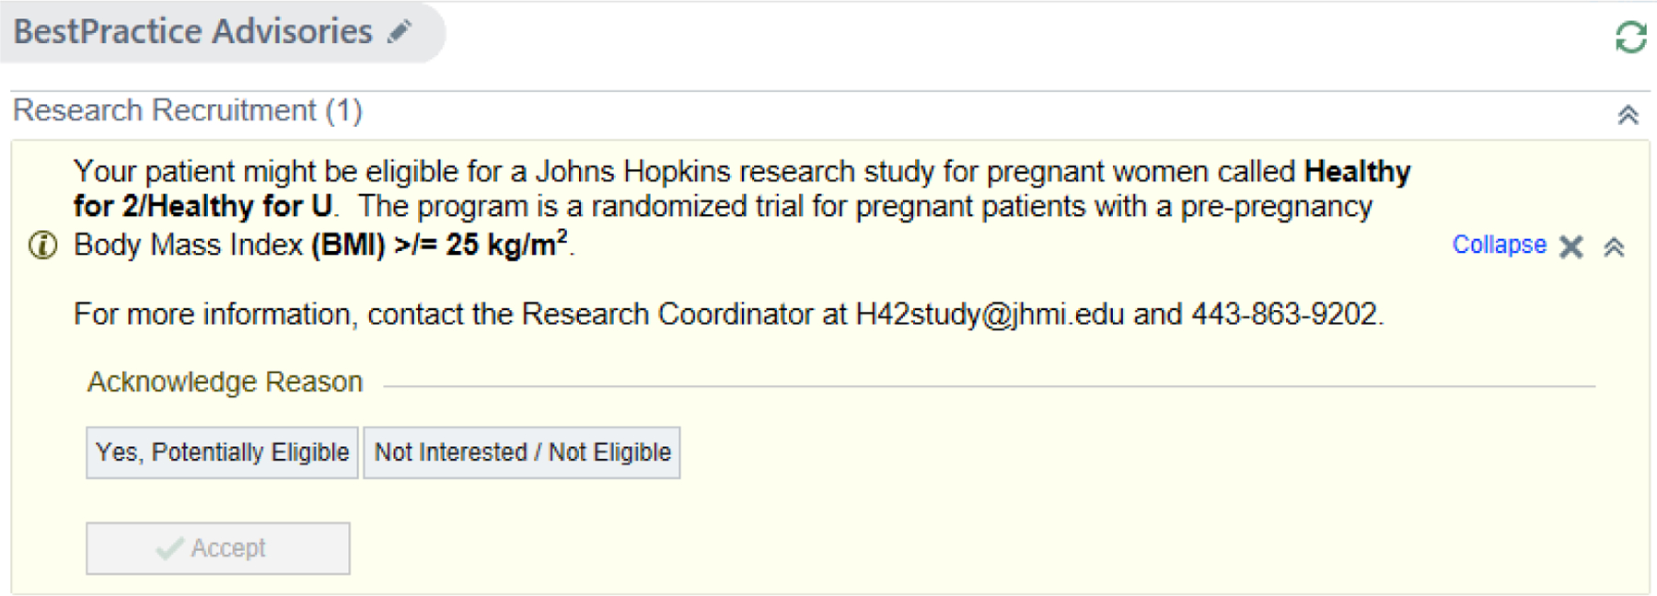Click the 443-863-9202 phone number
This screenshot has width=1657, height=596.
pyautogui.click(x=1285, y=315)
